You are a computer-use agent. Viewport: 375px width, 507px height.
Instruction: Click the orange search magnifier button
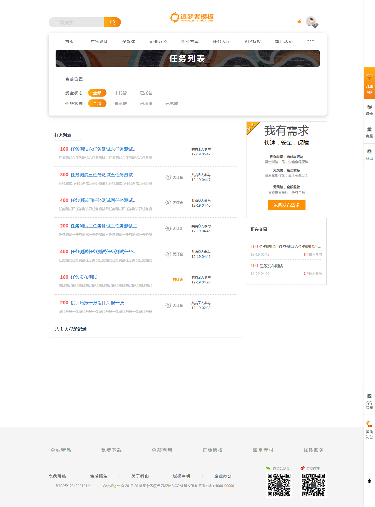pyautogui.click(x=112, y=22)
